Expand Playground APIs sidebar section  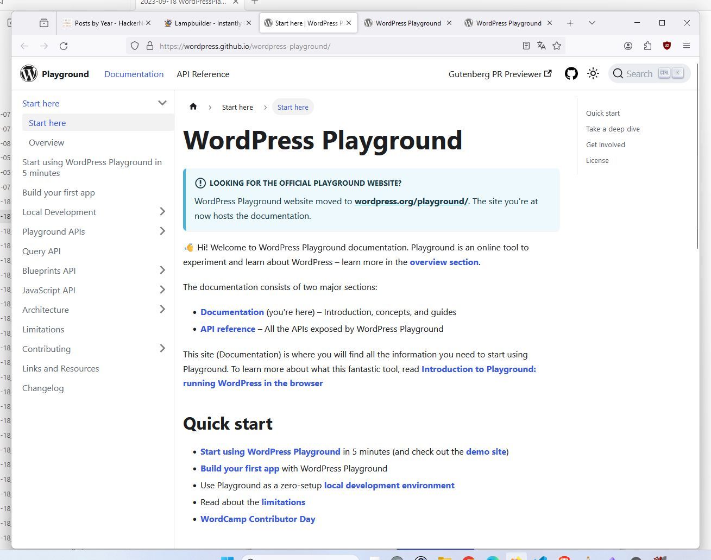pyautogui.click(x=162, y=231)
